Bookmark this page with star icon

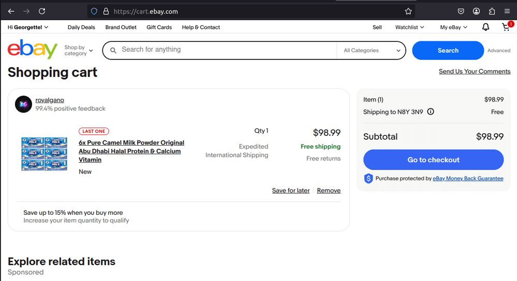[408, 11]
